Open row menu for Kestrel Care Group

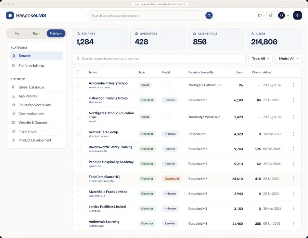click(294, 134)
